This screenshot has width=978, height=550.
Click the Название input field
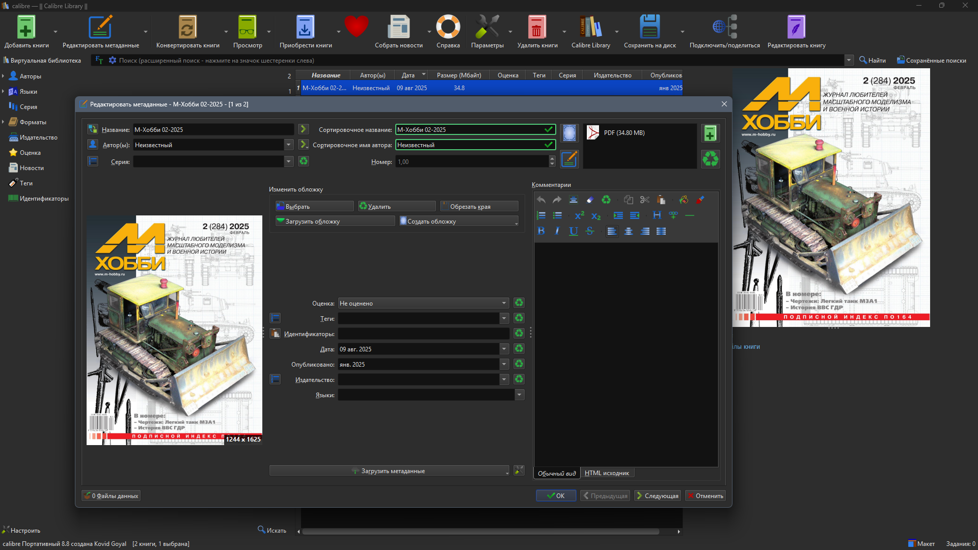(213, 129)
